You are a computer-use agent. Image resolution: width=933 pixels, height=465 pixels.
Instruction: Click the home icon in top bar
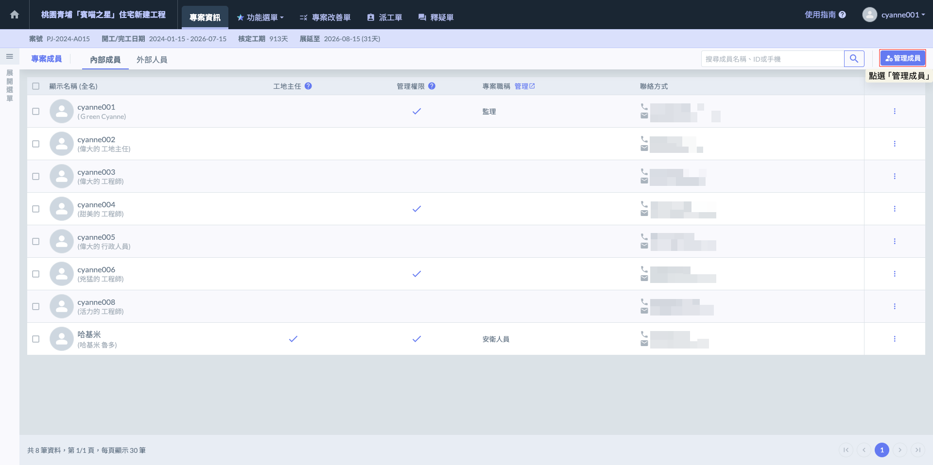(x=15, y=15)
